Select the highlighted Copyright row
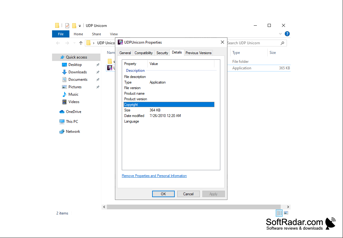 point(169,105)
